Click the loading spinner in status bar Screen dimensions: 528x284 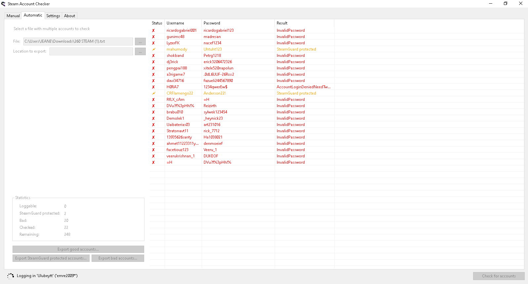point(11,276)
